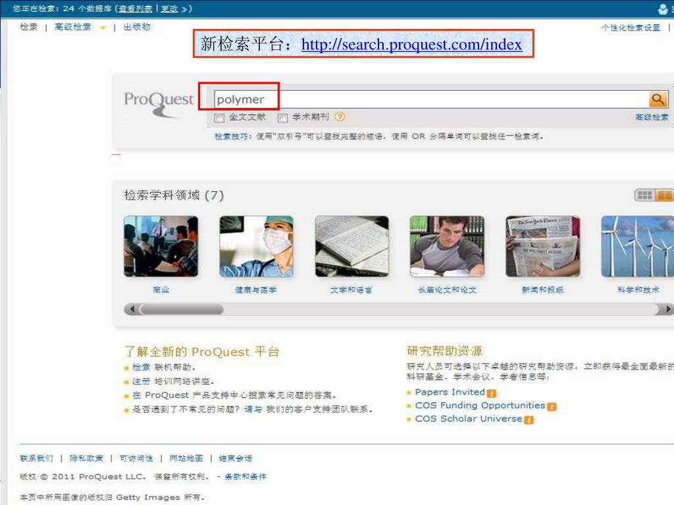Click the 健康与医学 thumbnail with masked nurse
The width and height of the screenshot is (674, 505).
256,247
